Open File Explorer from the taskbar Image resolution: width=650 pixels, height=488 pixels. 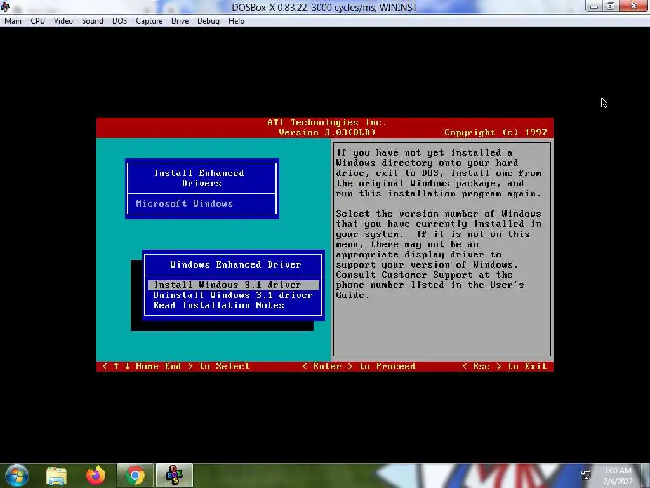click(x=56, y=475)
